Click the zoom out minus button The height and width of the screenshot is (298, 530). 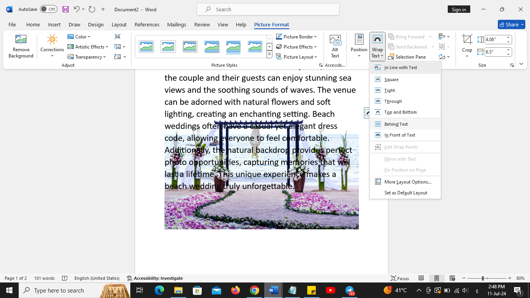tap(464, 278)
